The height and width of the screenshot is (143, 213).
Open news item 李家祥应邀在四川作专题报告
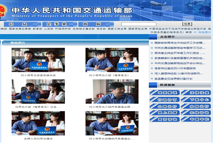click(x=175, y=69)
